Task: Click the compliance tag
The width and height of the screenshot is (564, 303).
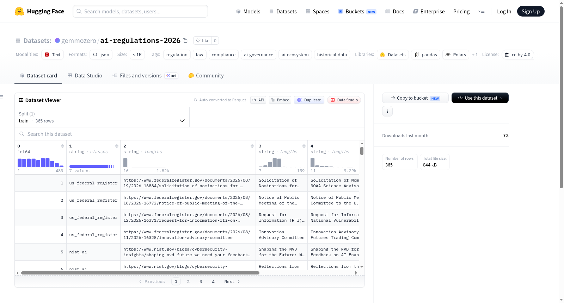Action: [x=223, y=55]
